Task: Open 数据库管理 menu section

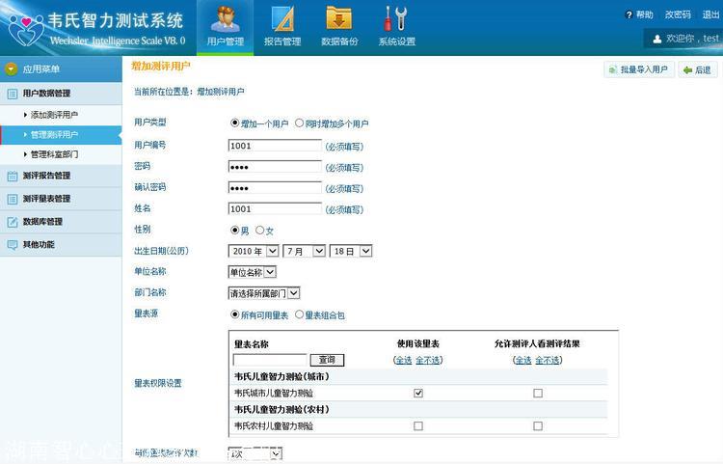Action: click(x=61, y=222)
